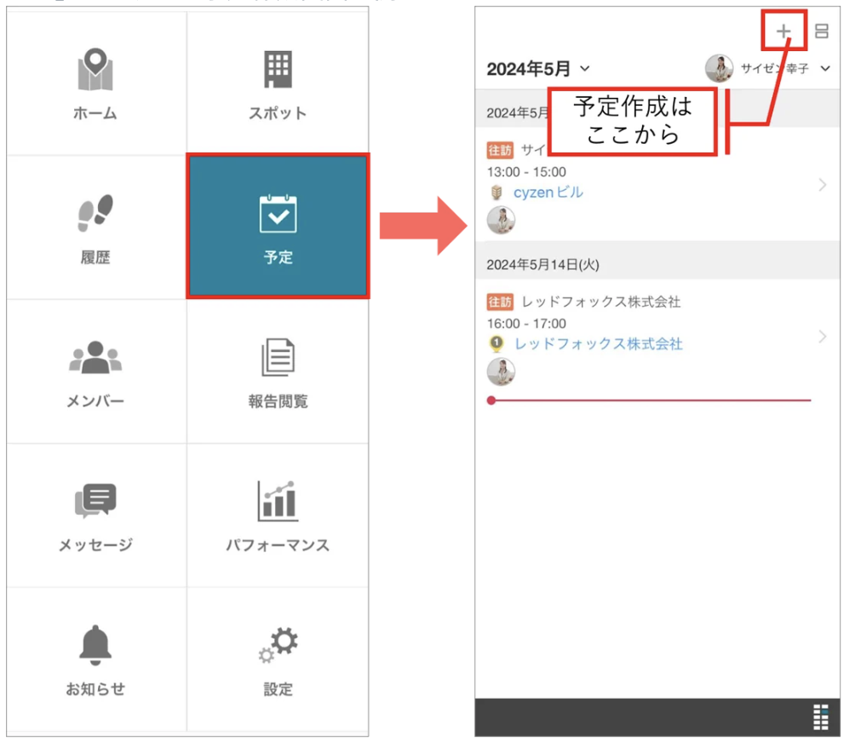This screenshot has height=748, width=850.
Task: Open the 履歴 footprints tile
Action: 96,227
